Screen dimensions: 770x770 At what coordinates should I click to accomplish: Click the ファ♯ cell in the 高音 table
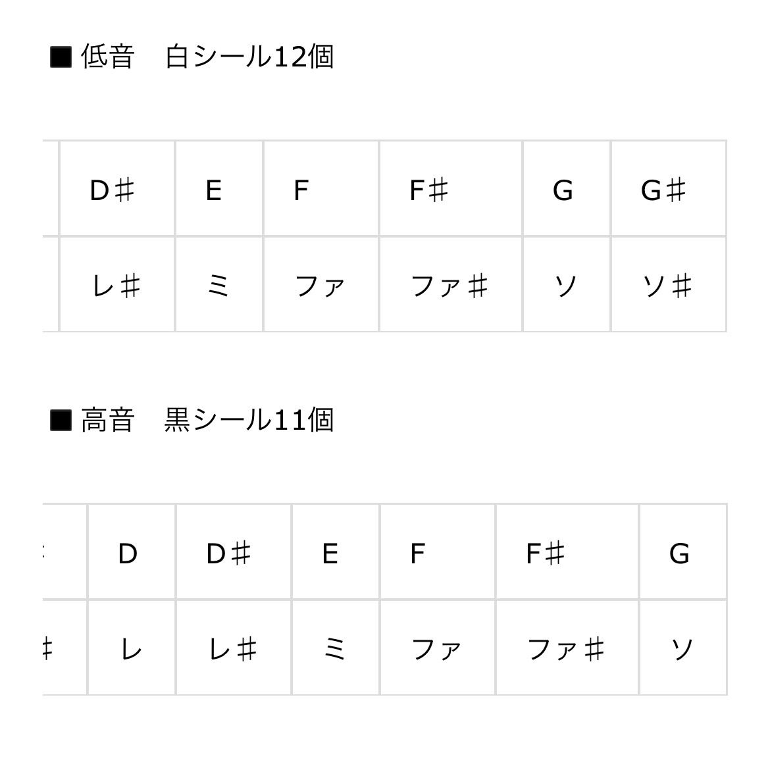pyautogui.click(x=567, y=649)
